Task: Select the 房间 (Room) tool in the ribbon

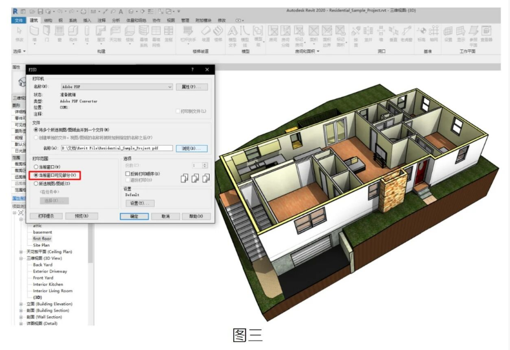Action: pos(273,34)
